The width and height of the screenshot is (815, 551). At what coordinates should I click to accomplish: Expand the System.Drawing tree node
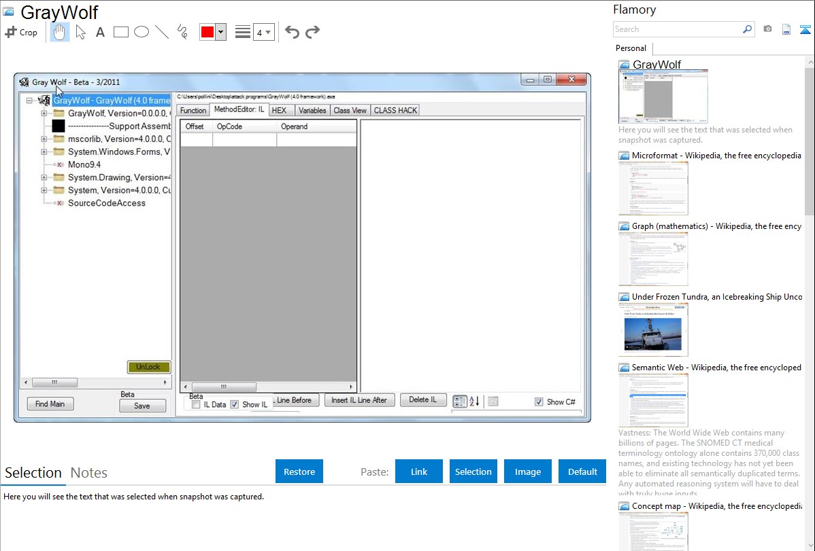pyautogui.click(x=44, y=177)
